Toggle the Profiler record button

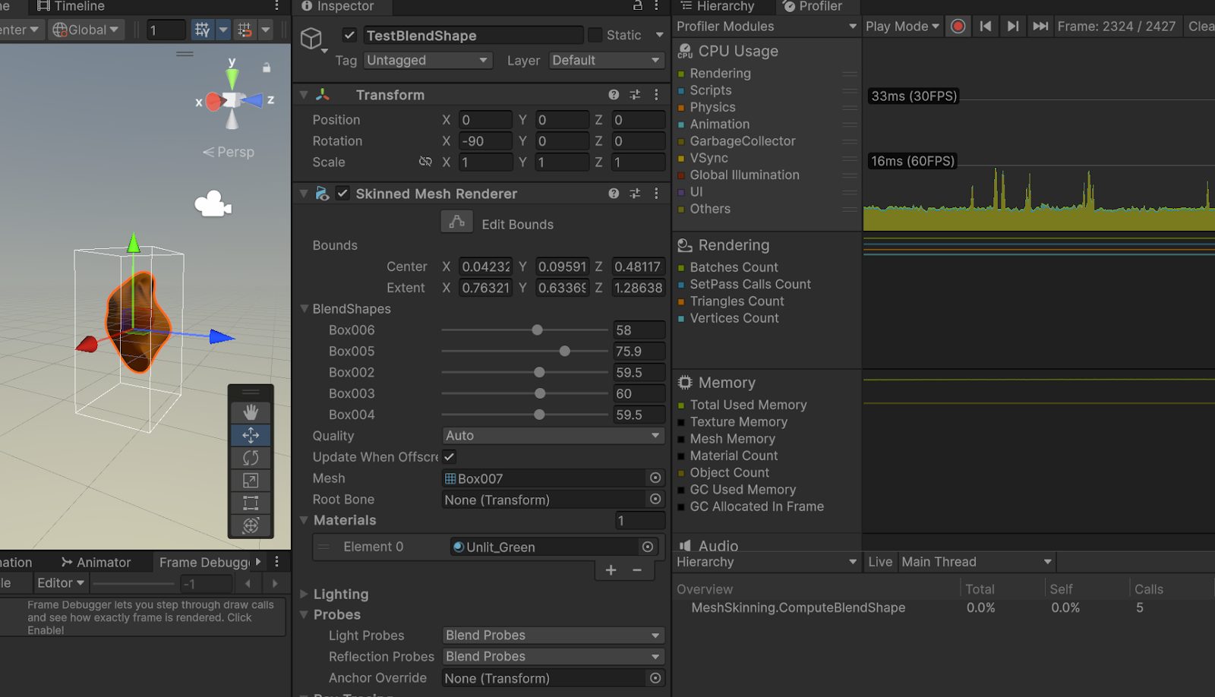click(958, 25)
